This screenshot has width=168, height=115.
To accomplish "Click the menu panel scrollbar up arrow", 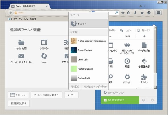I will 155,28.
